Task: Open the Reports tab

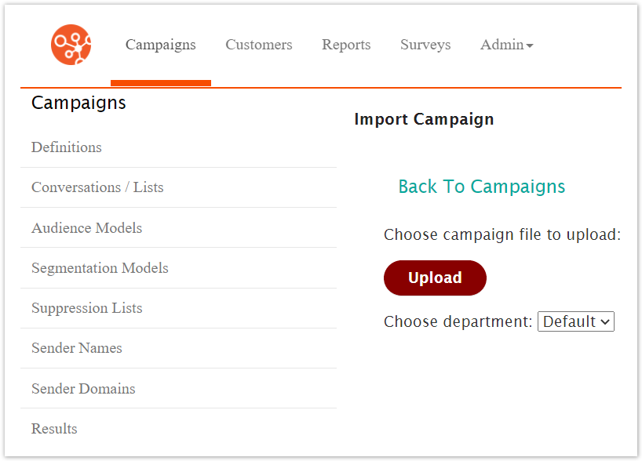Action: (x=346, y=45)
